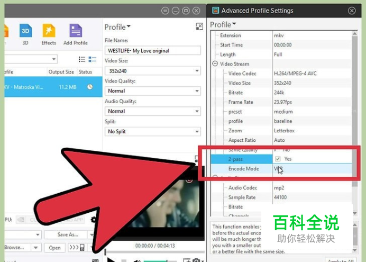Click the File Name input field
This screenshot has width=366, height=262.
(x=153, y=51)
